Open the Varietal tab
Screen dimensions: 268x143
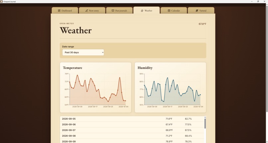pos(201,10)
